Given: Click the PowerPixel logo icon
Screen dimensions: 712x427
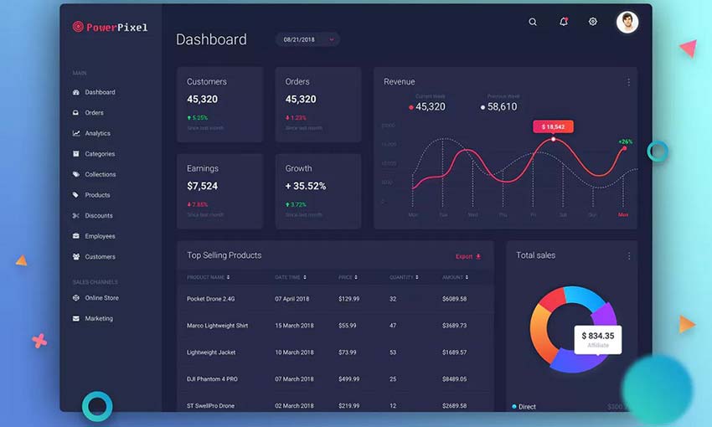Looking at the screenshot, I should point(78,27).
